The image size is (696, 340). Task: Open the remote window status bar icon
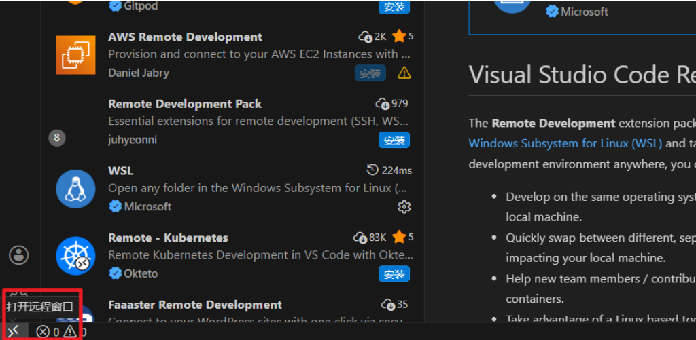click(x=14, y=330)
